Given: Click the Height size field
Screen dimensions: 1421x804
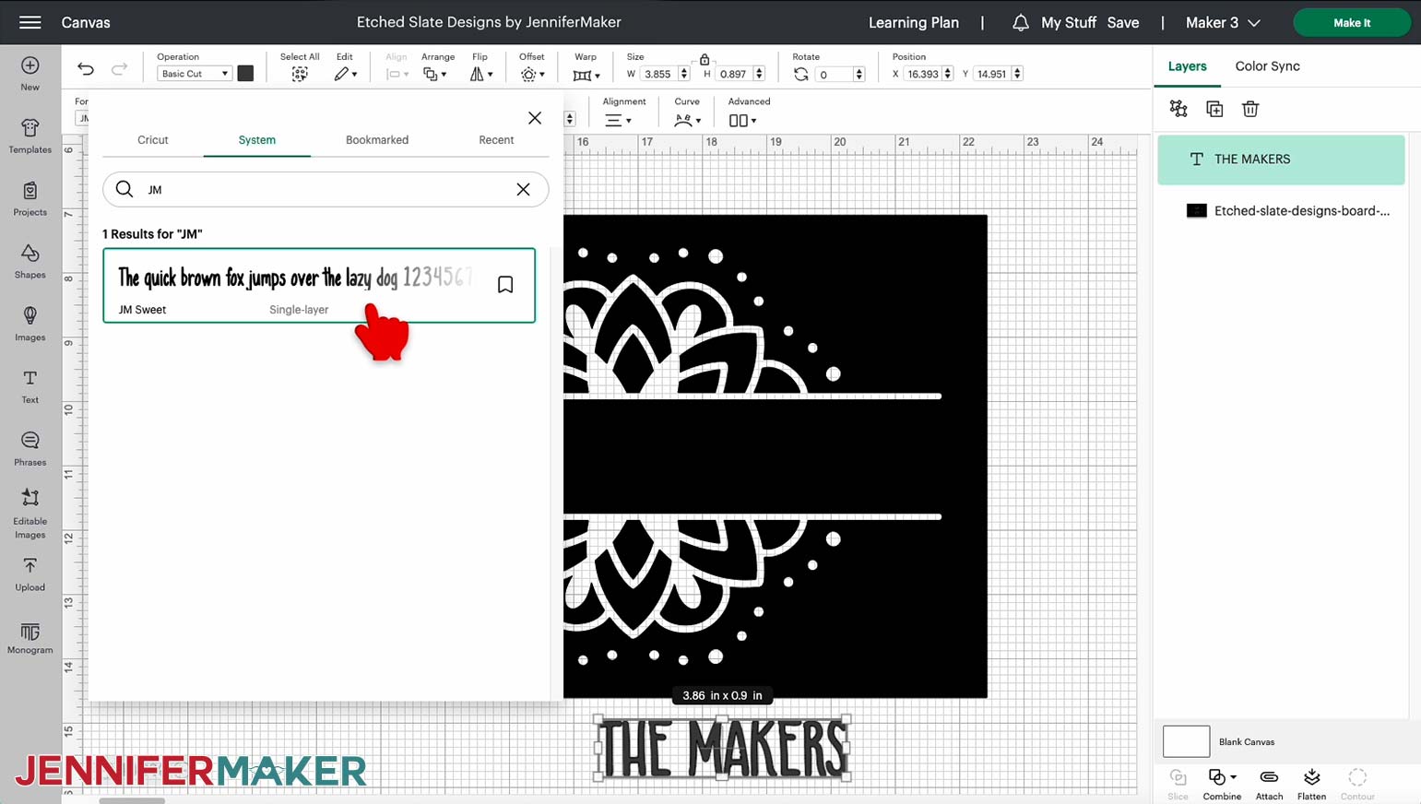Looking at the screenshot, I should coord(734,74).
